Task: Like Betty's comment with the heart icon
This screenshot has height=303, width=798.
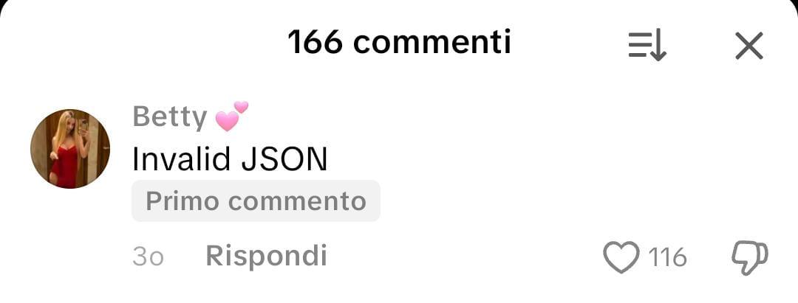Action: (621, 257)
